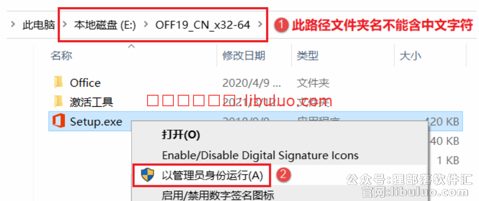Navigate to 本地磁盘 (E:) breadcrumb
This screenshot has height=201, width=479.
(105, 25)
